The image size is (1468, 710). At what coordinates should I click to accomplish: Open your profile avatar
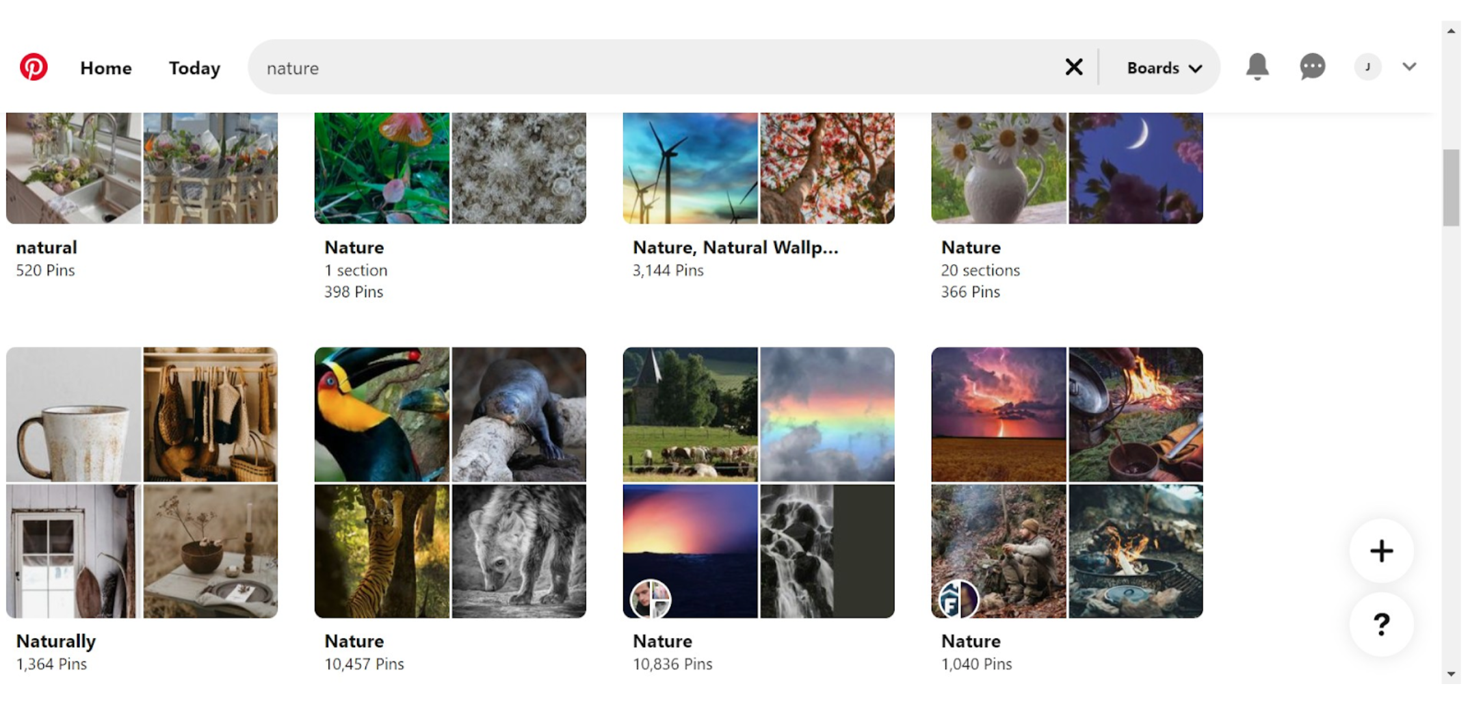pyautogui.click(x=1367, y=66)
